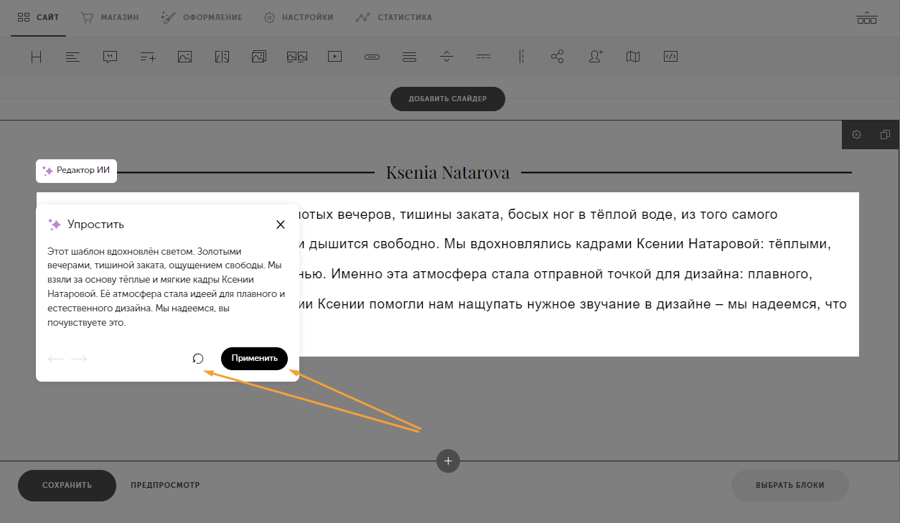The image size is (900, 523).
Task: Open device preview mode at top right
Action: (x=866, y=17)
